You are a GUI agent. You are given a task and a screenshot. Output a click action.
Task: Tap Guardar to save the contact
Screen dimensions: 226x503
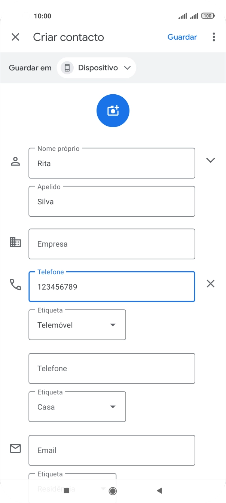tap(182, 37)
